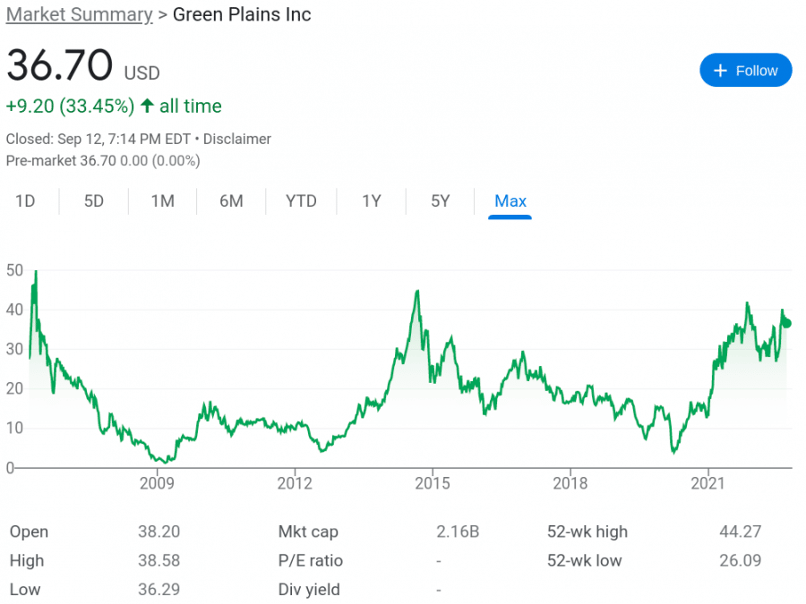806x604 pixels.
Task: Switch to the 1M chart view
Action: pyautogui.click(x=162, y=201)
